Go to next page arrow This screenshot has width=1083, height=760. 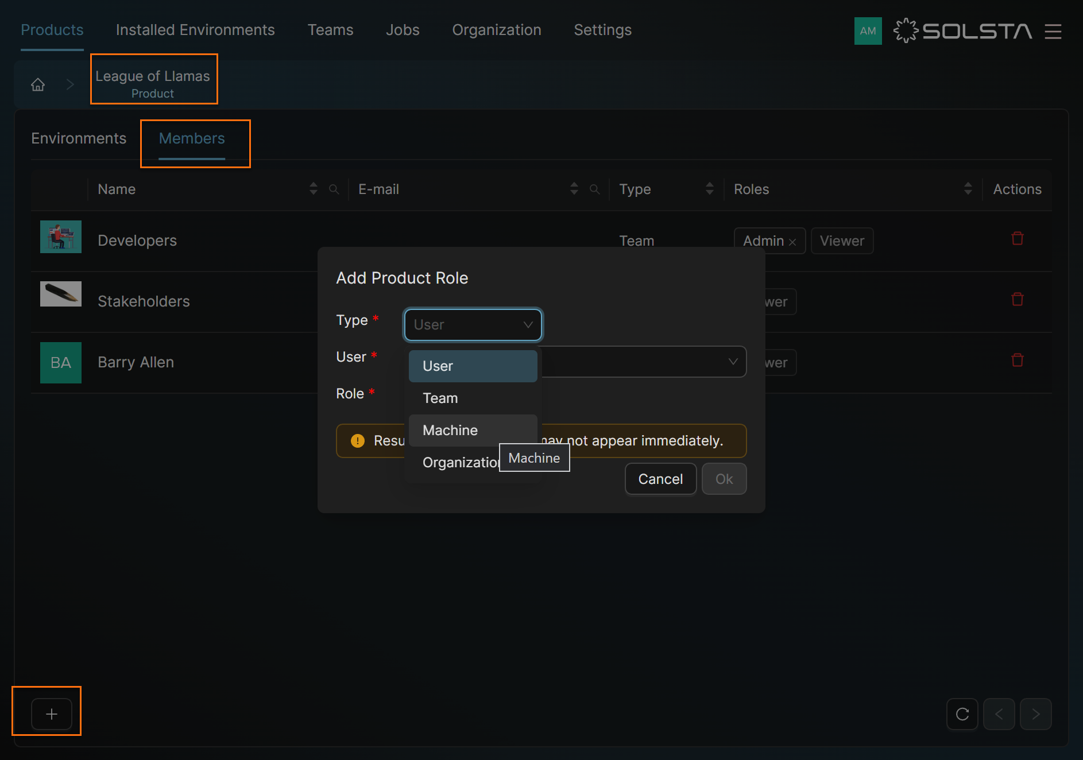tap(1035, 714)
